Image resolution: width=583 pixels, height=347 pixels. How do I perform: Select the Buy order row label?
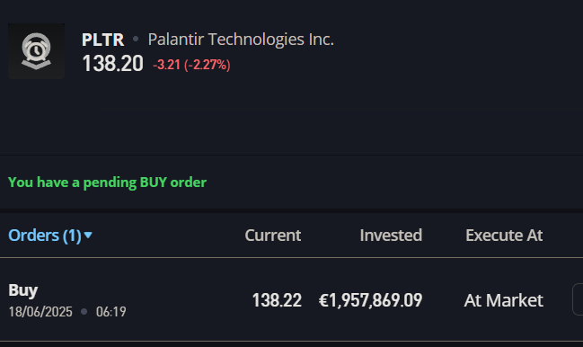[23, 290]
